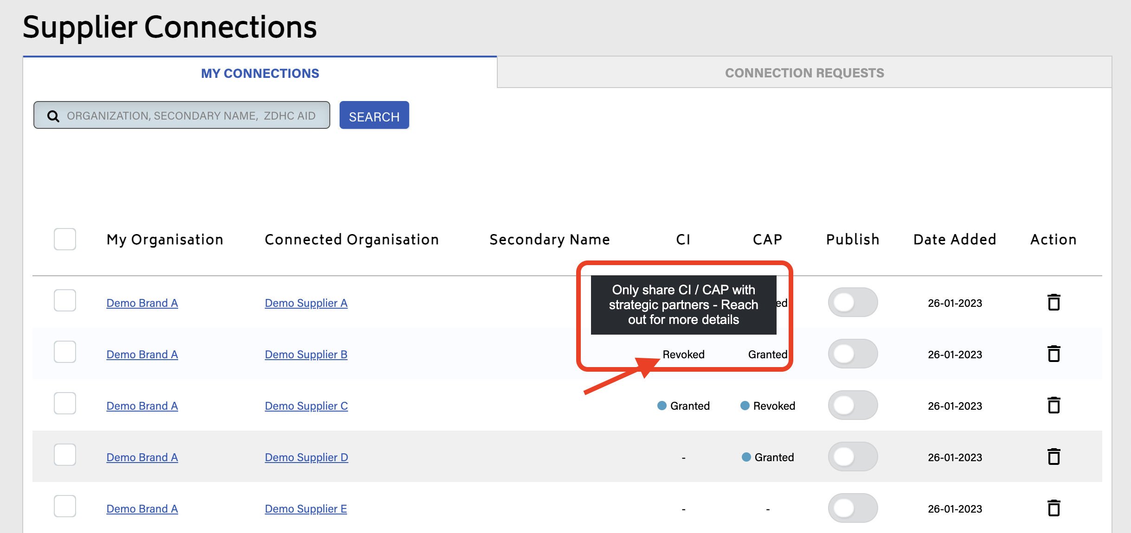The width and height of the screenshot is (1131, 533).
Task: Click the magnifying glass search icon
Action: pyautogui.click(x=54, y=115)
